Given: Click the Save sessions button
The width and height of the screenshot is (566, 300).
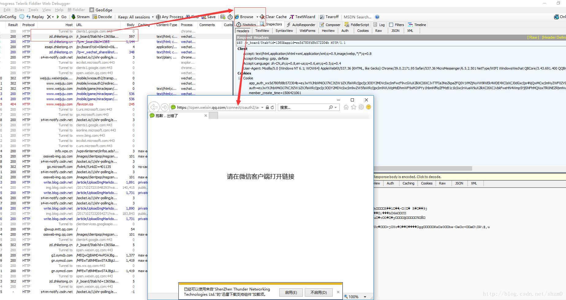Looking at the screenshot, I should (x=208, y=17).
